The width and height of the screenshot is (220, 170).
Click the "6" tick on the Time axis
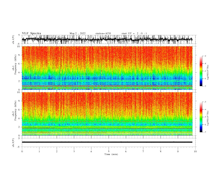pyautogui.click(x=126, y=151)
